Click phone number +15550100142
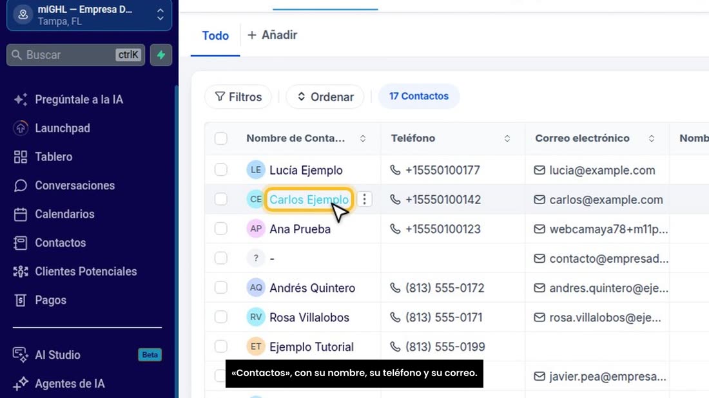 443,200
